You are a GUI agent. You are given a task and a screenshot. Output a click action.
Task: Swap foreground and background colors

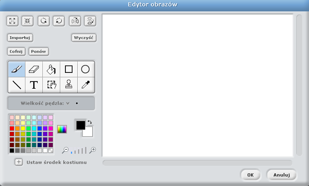click(90, 122)
